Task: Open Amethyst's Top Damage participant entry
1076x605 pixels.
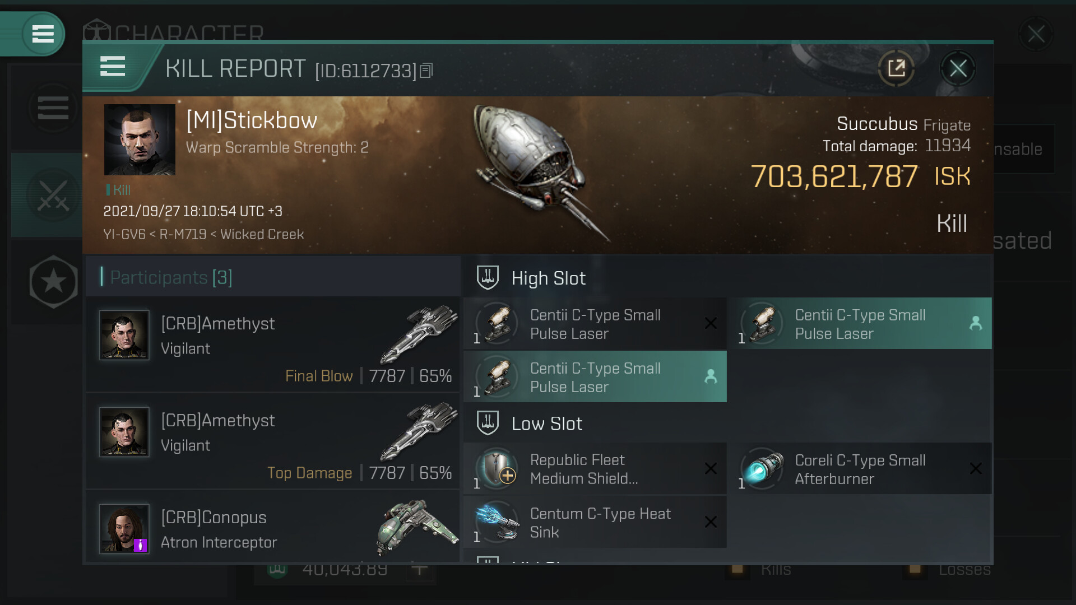Action: click(x=273, y=441)
